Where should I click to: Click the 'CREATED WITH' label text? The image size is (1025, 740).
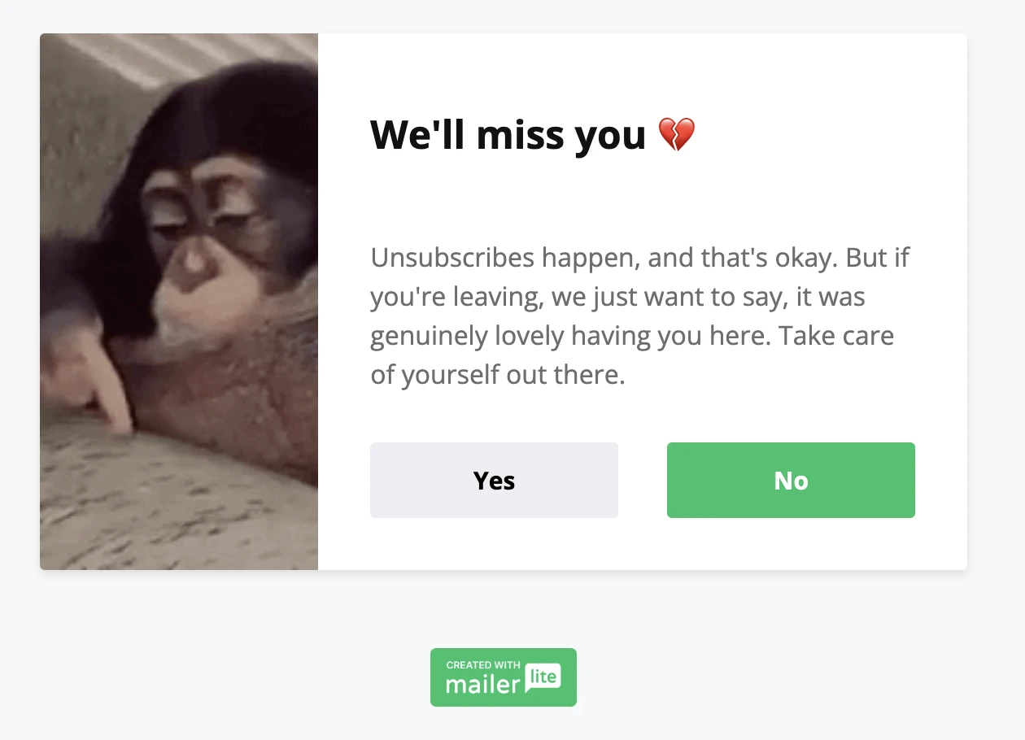point(484,664)
